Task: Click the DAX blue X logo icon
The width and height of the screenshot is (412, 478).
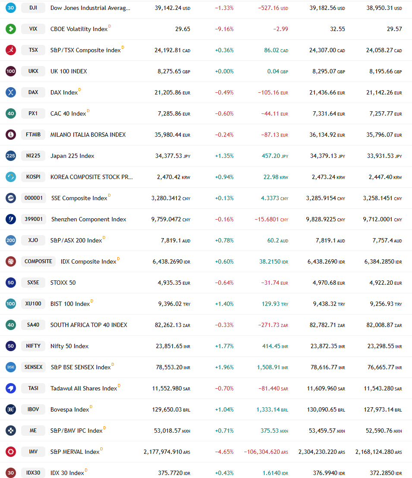Action: click(x=11, y=92)
